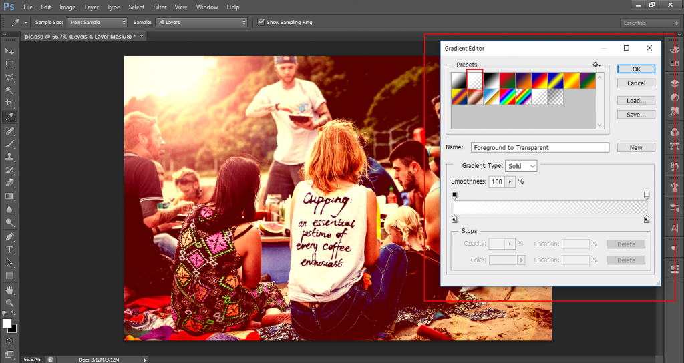Select the Zoom tool

click(9, 303)
